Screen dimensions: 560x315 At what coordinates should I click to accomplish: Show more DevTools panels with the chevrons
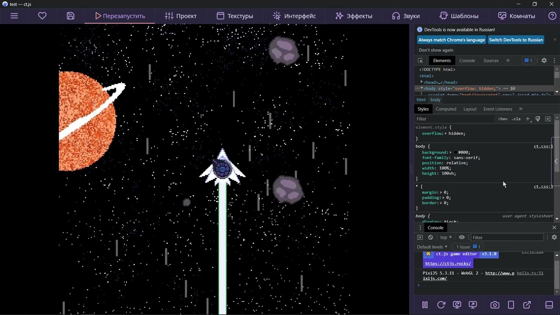point(508,60)
